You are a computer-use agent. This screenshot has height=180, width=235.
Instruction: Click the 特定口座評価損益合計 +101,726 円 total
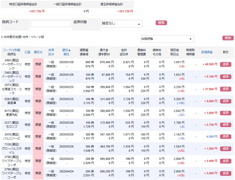tap(37, 12)
